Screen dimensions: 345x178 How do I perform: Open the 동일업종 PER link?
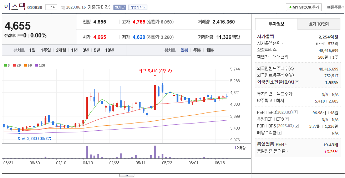tap(272, 145)
